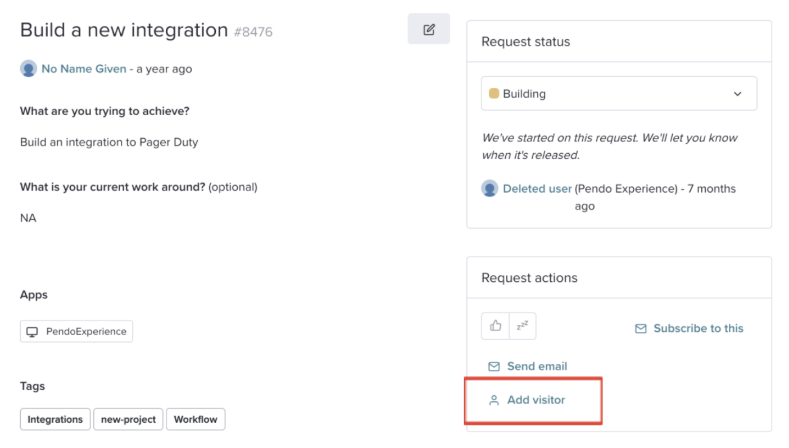Click the text Build an integration to Pager Duty

(x=109, y=142)
